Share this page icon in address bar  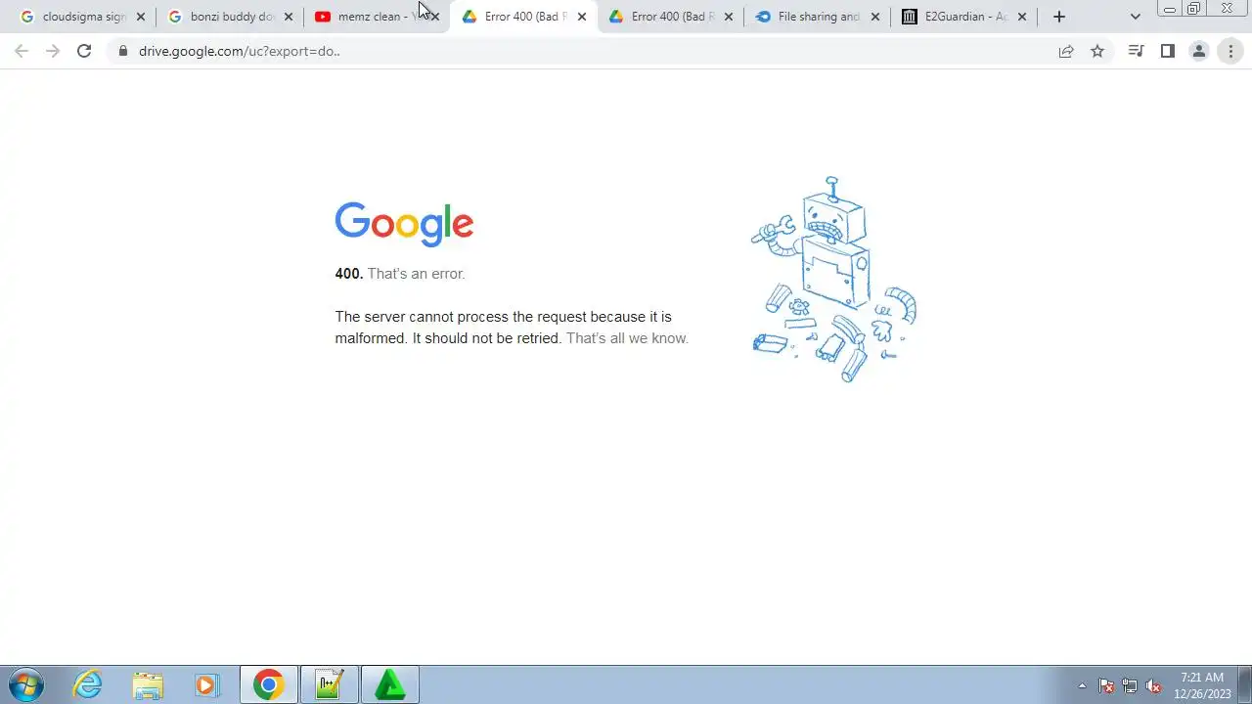tap(1066, 51)
